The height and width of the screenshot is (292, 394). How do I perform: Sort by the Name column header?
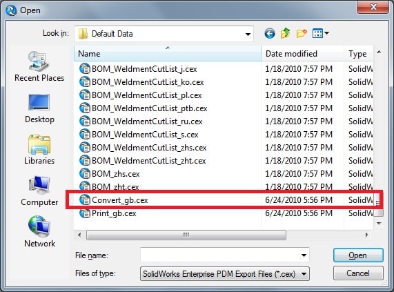[x=168, y=54]
